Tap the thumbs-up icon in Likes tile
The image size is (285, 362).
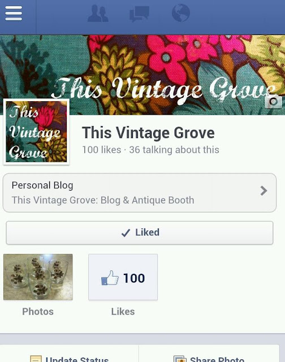tap(110, 278)
